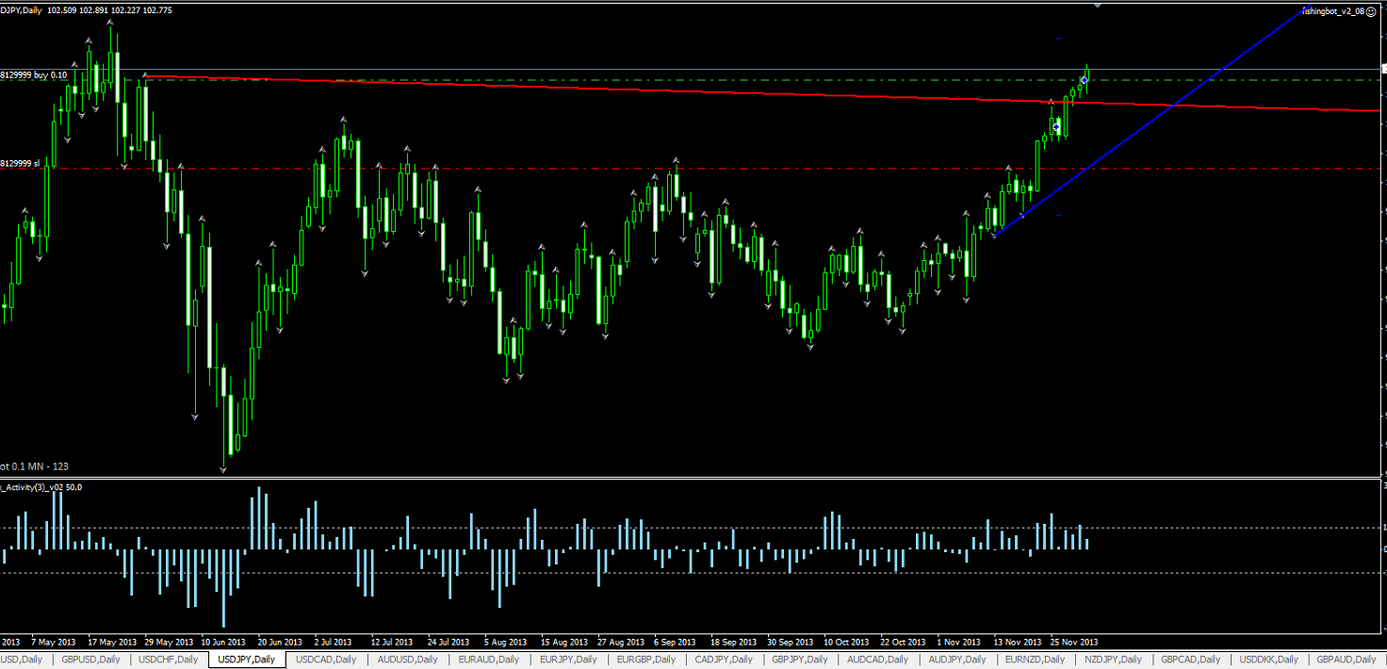Switch to the NZDJPY,Daily chart tab
Screen dimensions: 1387x669
point(1113,660)
